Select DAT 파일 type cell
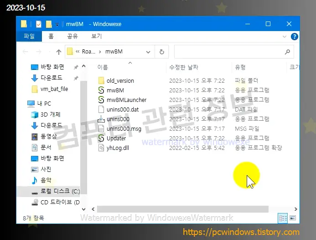The width and height of the screenshot is (316, 240). coord(246,109)
